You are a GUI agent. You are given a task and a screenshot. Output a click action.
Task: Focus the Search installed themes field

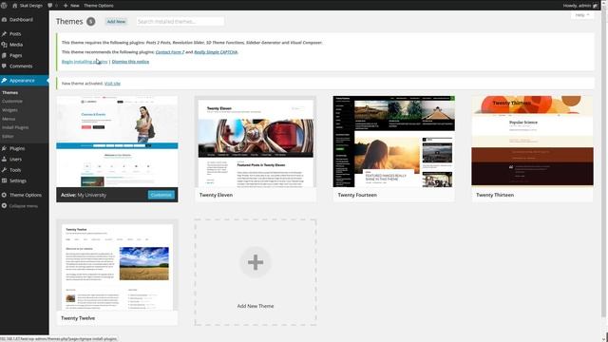(x=180, y=21)
